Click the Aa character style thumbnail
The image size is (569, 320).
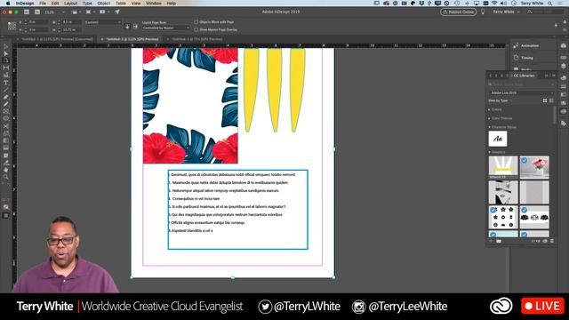pos(498,139)
